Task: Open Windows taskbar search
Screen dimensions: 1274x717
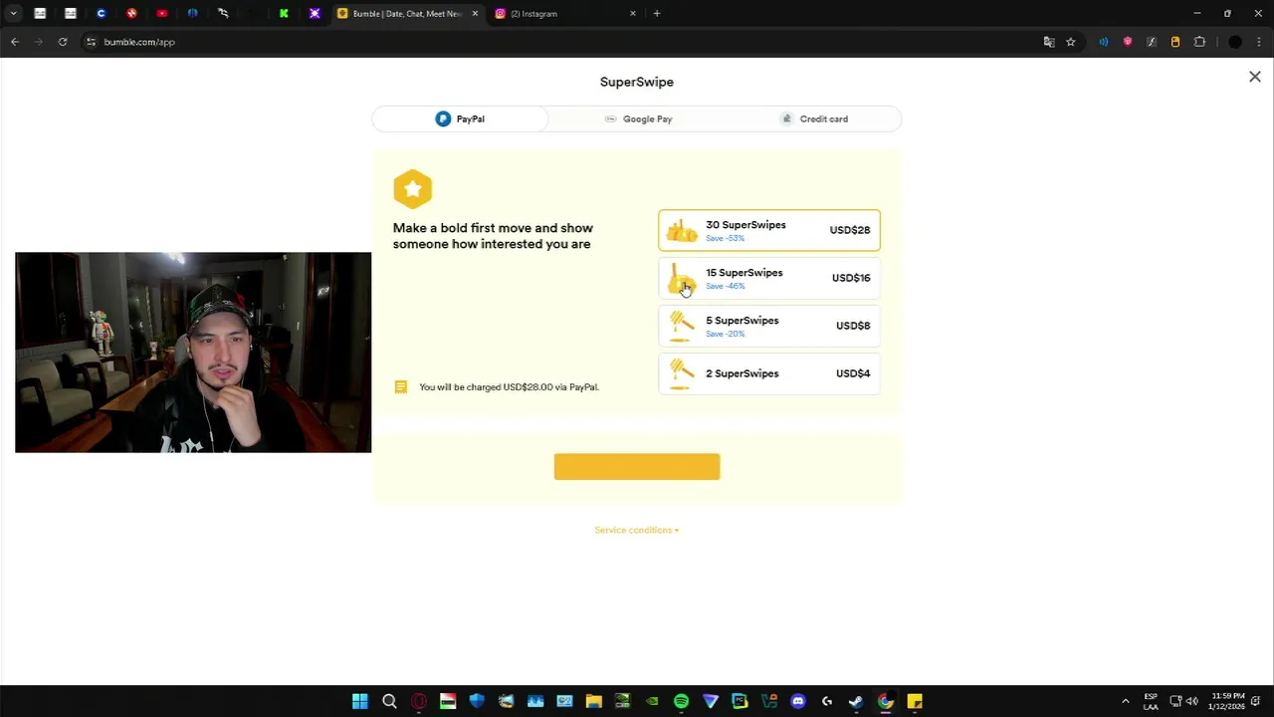Action: 389,701
